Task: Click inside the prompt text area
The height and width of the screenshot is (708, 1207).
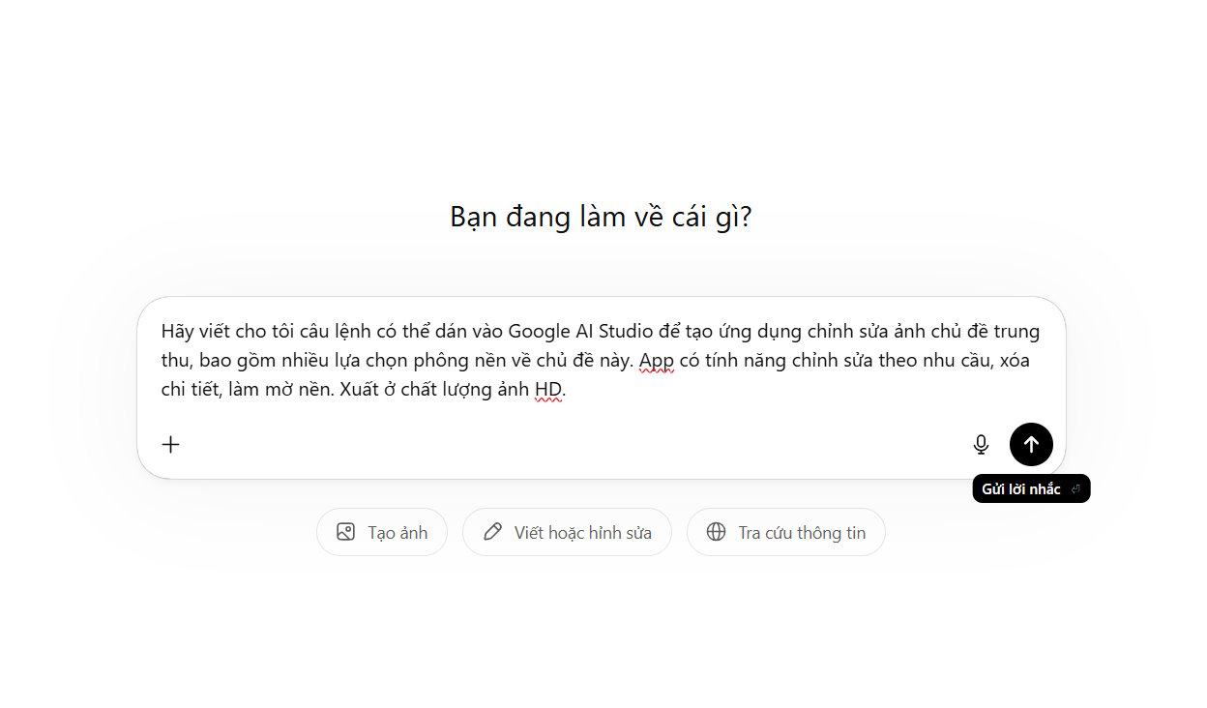Action: coord(601,361)
